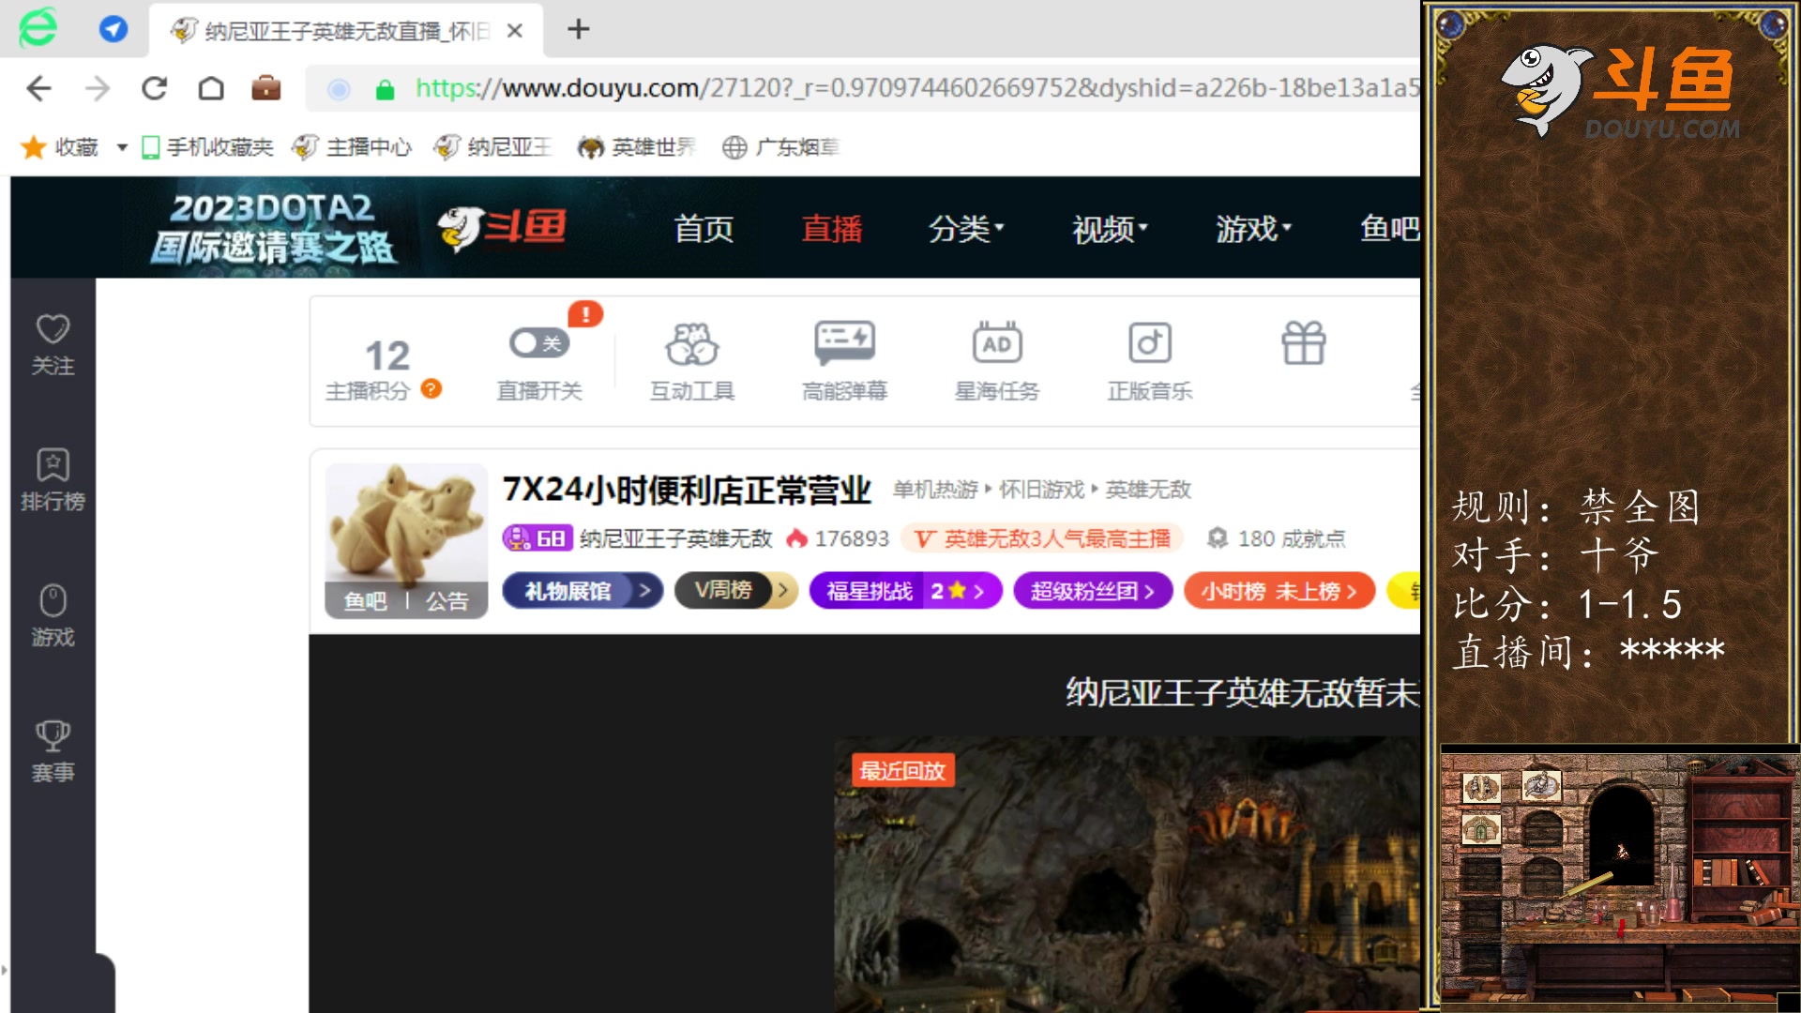This screenshot has height=1013, width=1801.
Task: Click 单机热游 breadcrumb link
Action: pyautogui.click(x=935, y=490)
